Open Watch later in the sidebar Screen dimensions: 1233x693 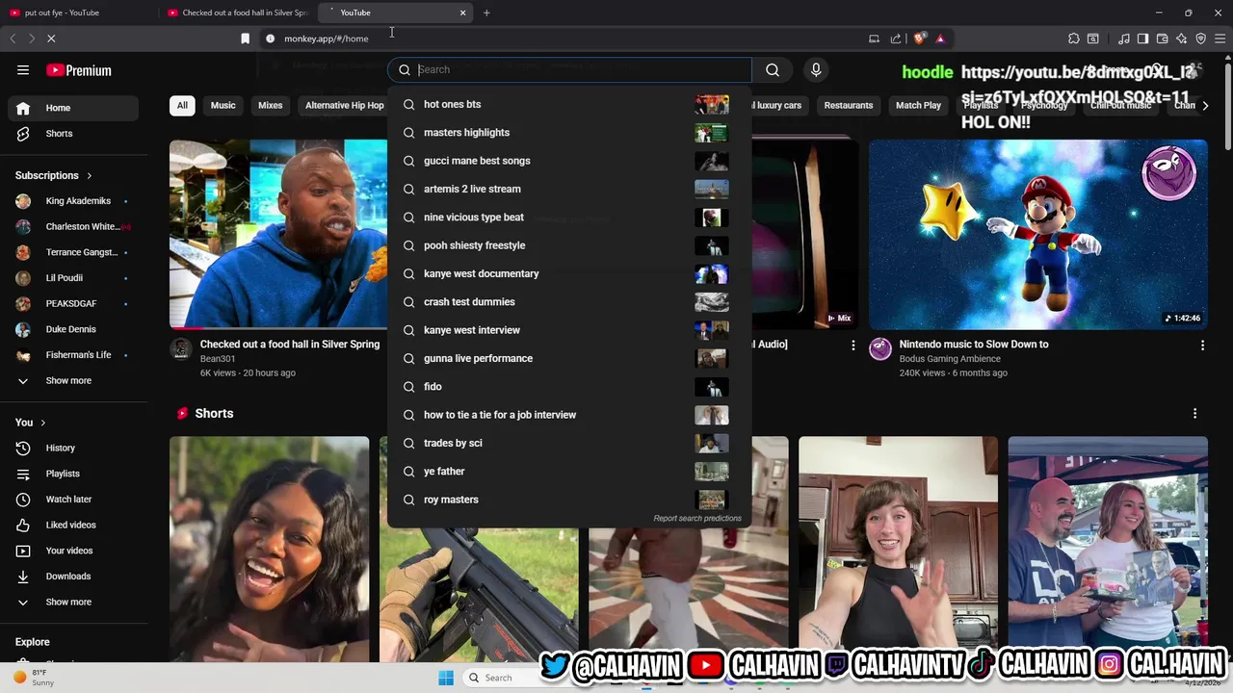73,500
